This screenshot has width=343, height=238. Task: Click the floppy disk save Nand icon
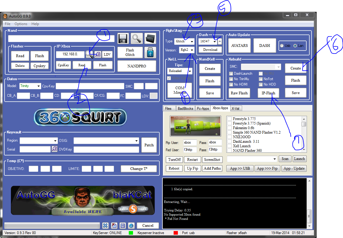click(x=123, y=39)
